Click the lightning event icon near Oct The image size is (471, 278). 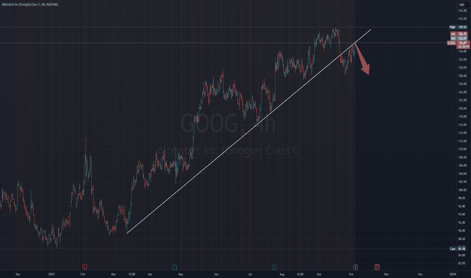356,267
